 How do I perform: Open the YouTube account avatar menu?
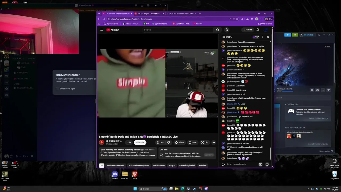(266, 30)
